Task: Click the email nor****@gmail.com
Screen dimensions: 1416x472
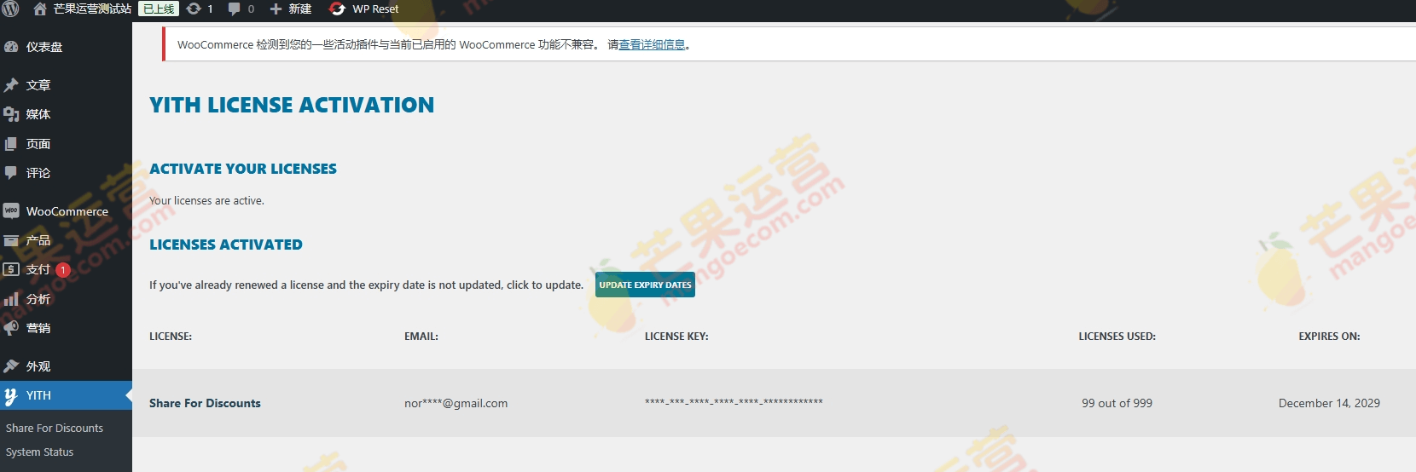Action: click(456, 403)
